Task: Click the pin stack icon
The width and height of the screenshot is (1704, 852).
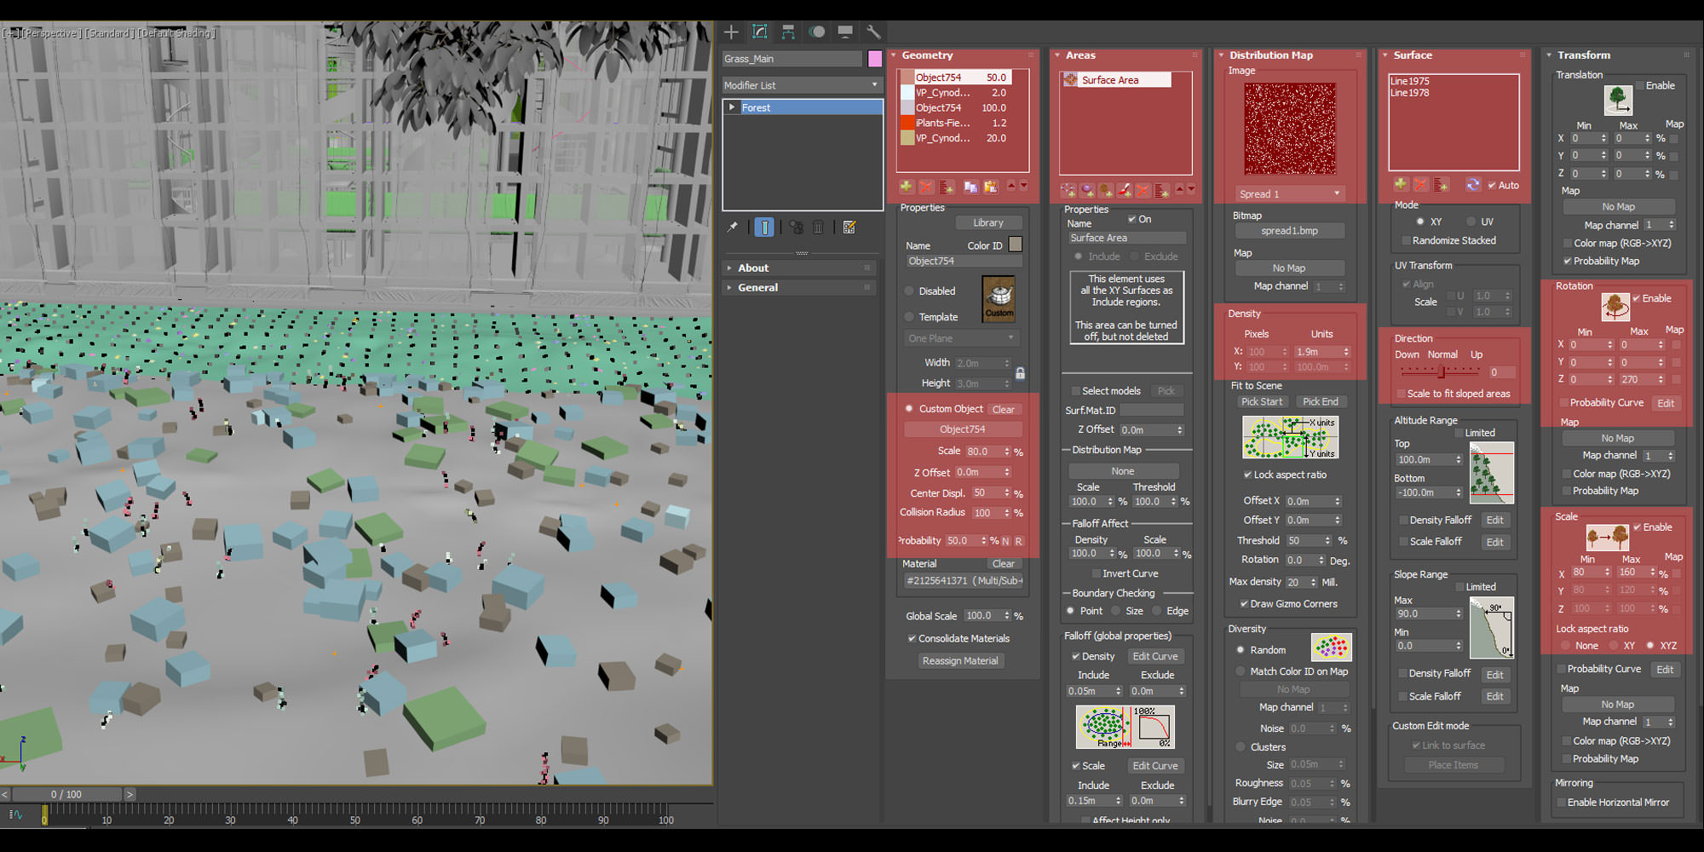Action: point(732,227)
